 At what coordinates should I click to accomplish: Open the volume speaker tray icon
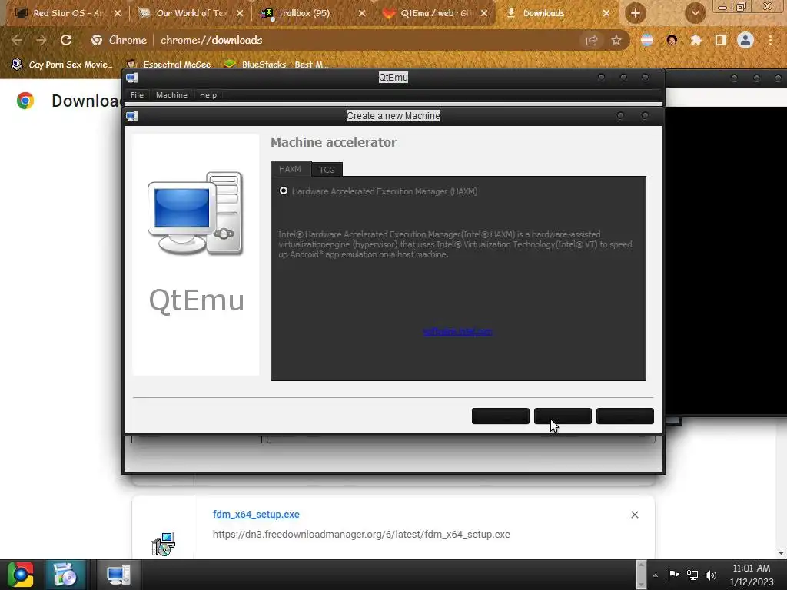click(711, 575)
